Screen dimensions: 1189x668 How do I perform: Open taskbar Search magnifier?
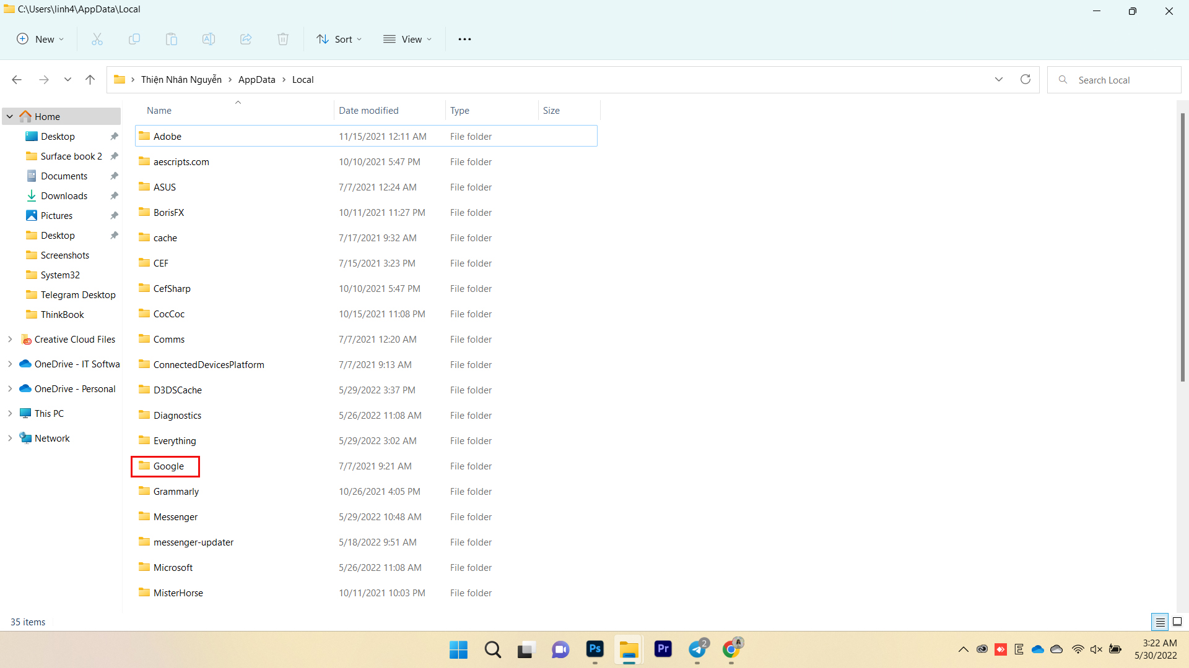pos(493,649)
